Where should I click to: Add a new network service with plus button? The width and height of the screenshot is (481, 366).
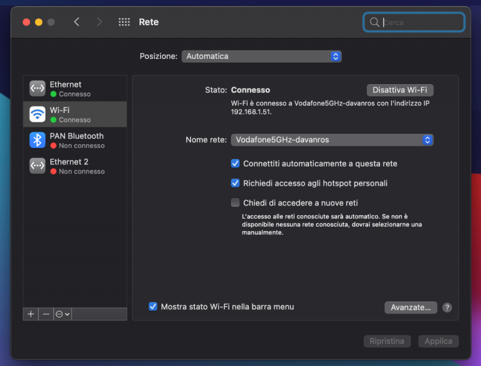click(x=31, y=314)
